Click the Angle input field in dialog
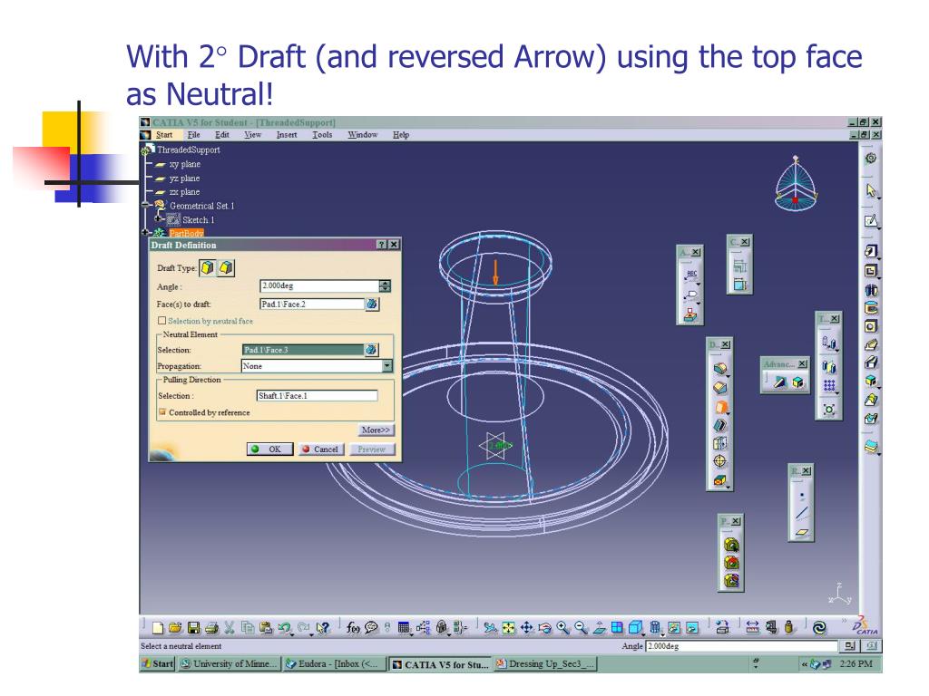 click(x=319, y=285)
